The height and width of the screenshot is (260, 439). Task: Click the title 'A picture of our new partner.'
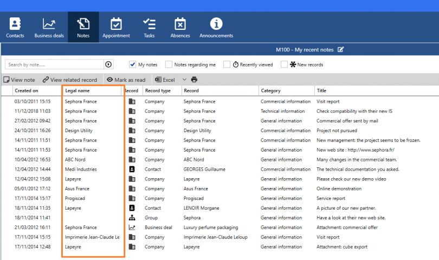346,208
